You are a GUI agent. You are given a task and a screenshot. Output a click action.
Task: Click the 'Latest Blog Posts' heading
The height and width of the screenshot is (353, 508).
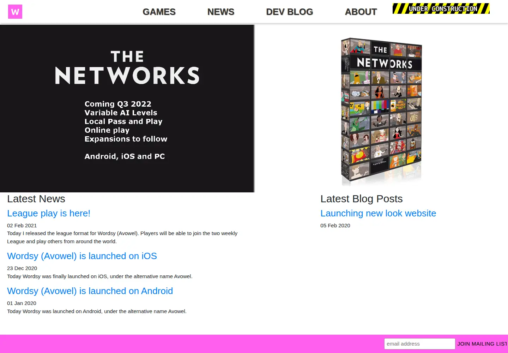pyautogui.click(x=362, y=199)
